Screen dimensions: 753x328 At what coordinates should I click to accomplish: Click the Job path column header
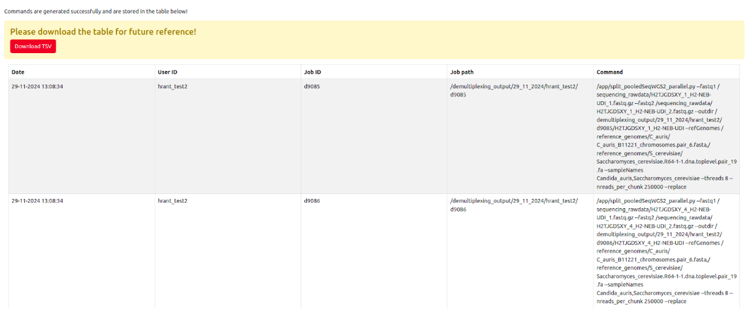point(462,72)
